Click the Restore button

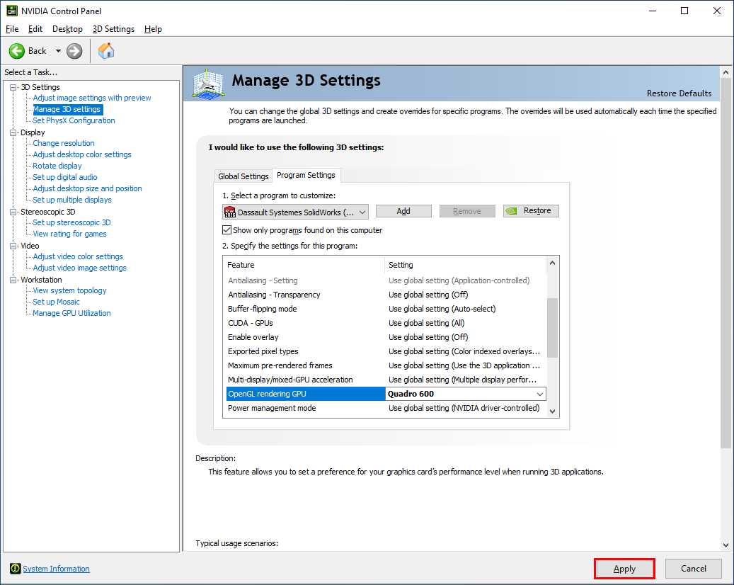pos(531,211)
